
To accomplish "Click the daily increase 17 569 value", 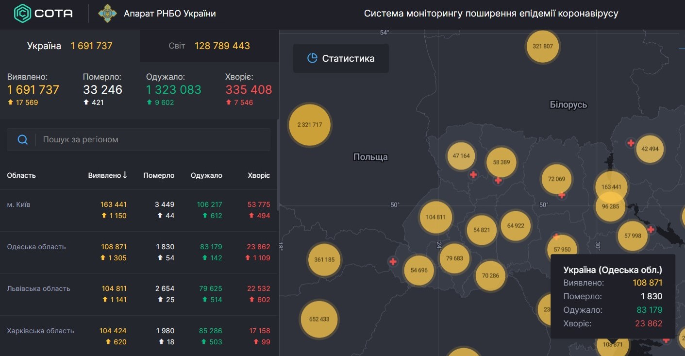I will tap(26, 102).
